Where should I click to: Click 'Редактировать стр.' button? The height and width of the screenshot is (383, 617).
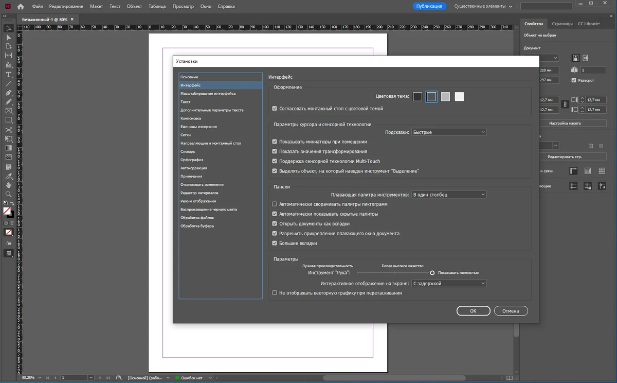(565, 156)
